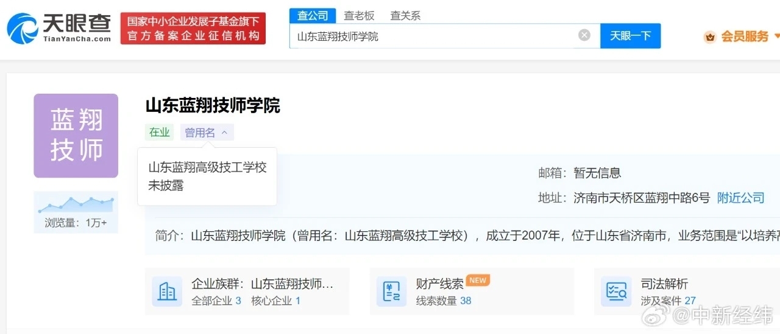Switch to the 查关系 tab
780x334 pixels.
[406, 16]
